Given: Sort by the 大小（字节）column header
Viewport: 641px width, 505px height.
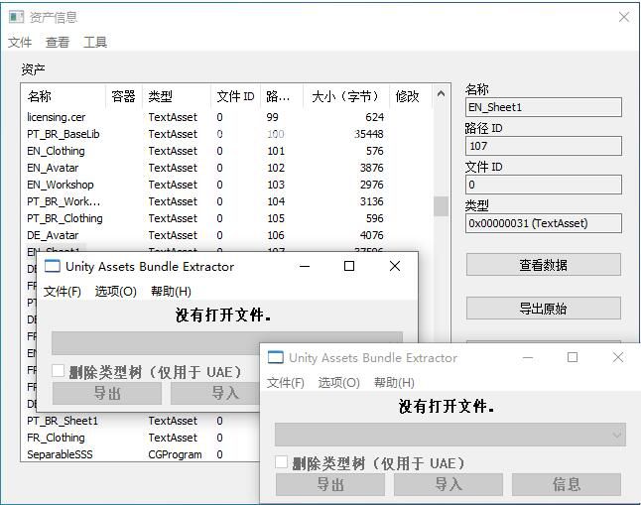Looking at the screenshot, I should point(345,96).
